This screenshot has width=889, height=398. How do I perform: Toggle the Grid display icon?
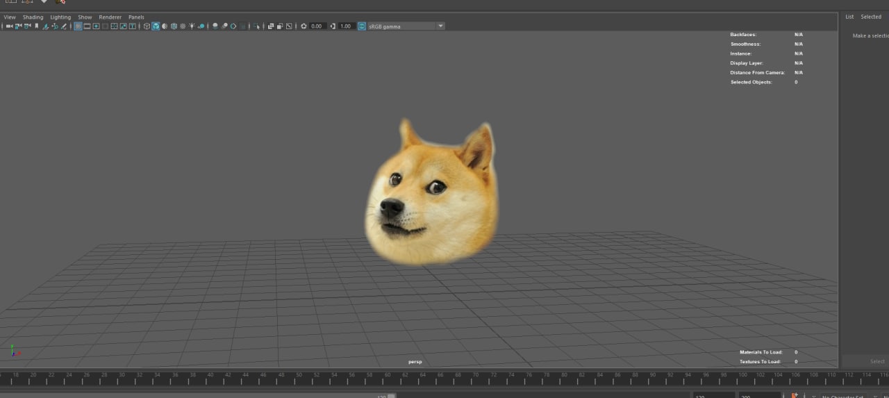click(78, 26)
